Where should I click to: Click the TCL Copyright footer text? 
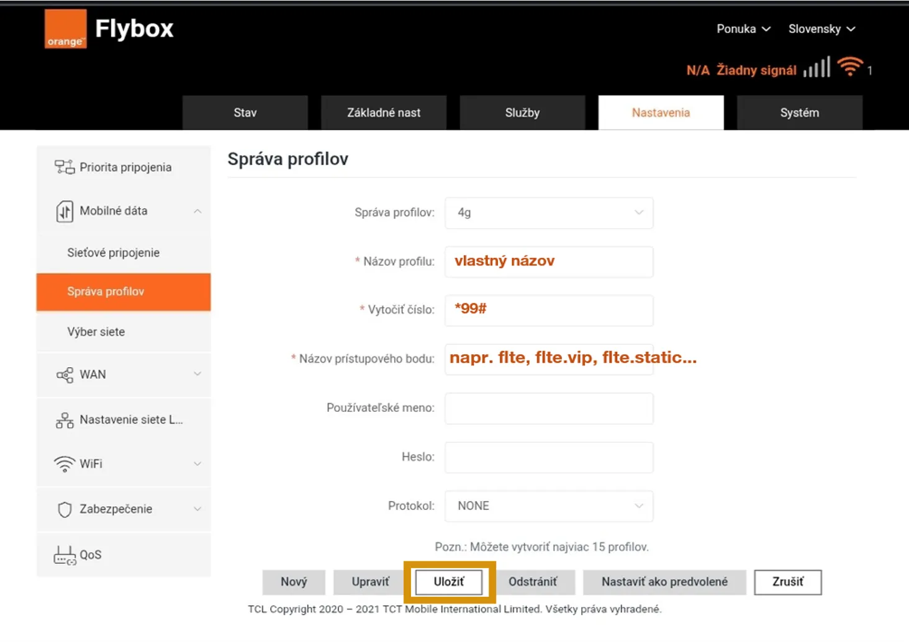click(x=455, y=609)
